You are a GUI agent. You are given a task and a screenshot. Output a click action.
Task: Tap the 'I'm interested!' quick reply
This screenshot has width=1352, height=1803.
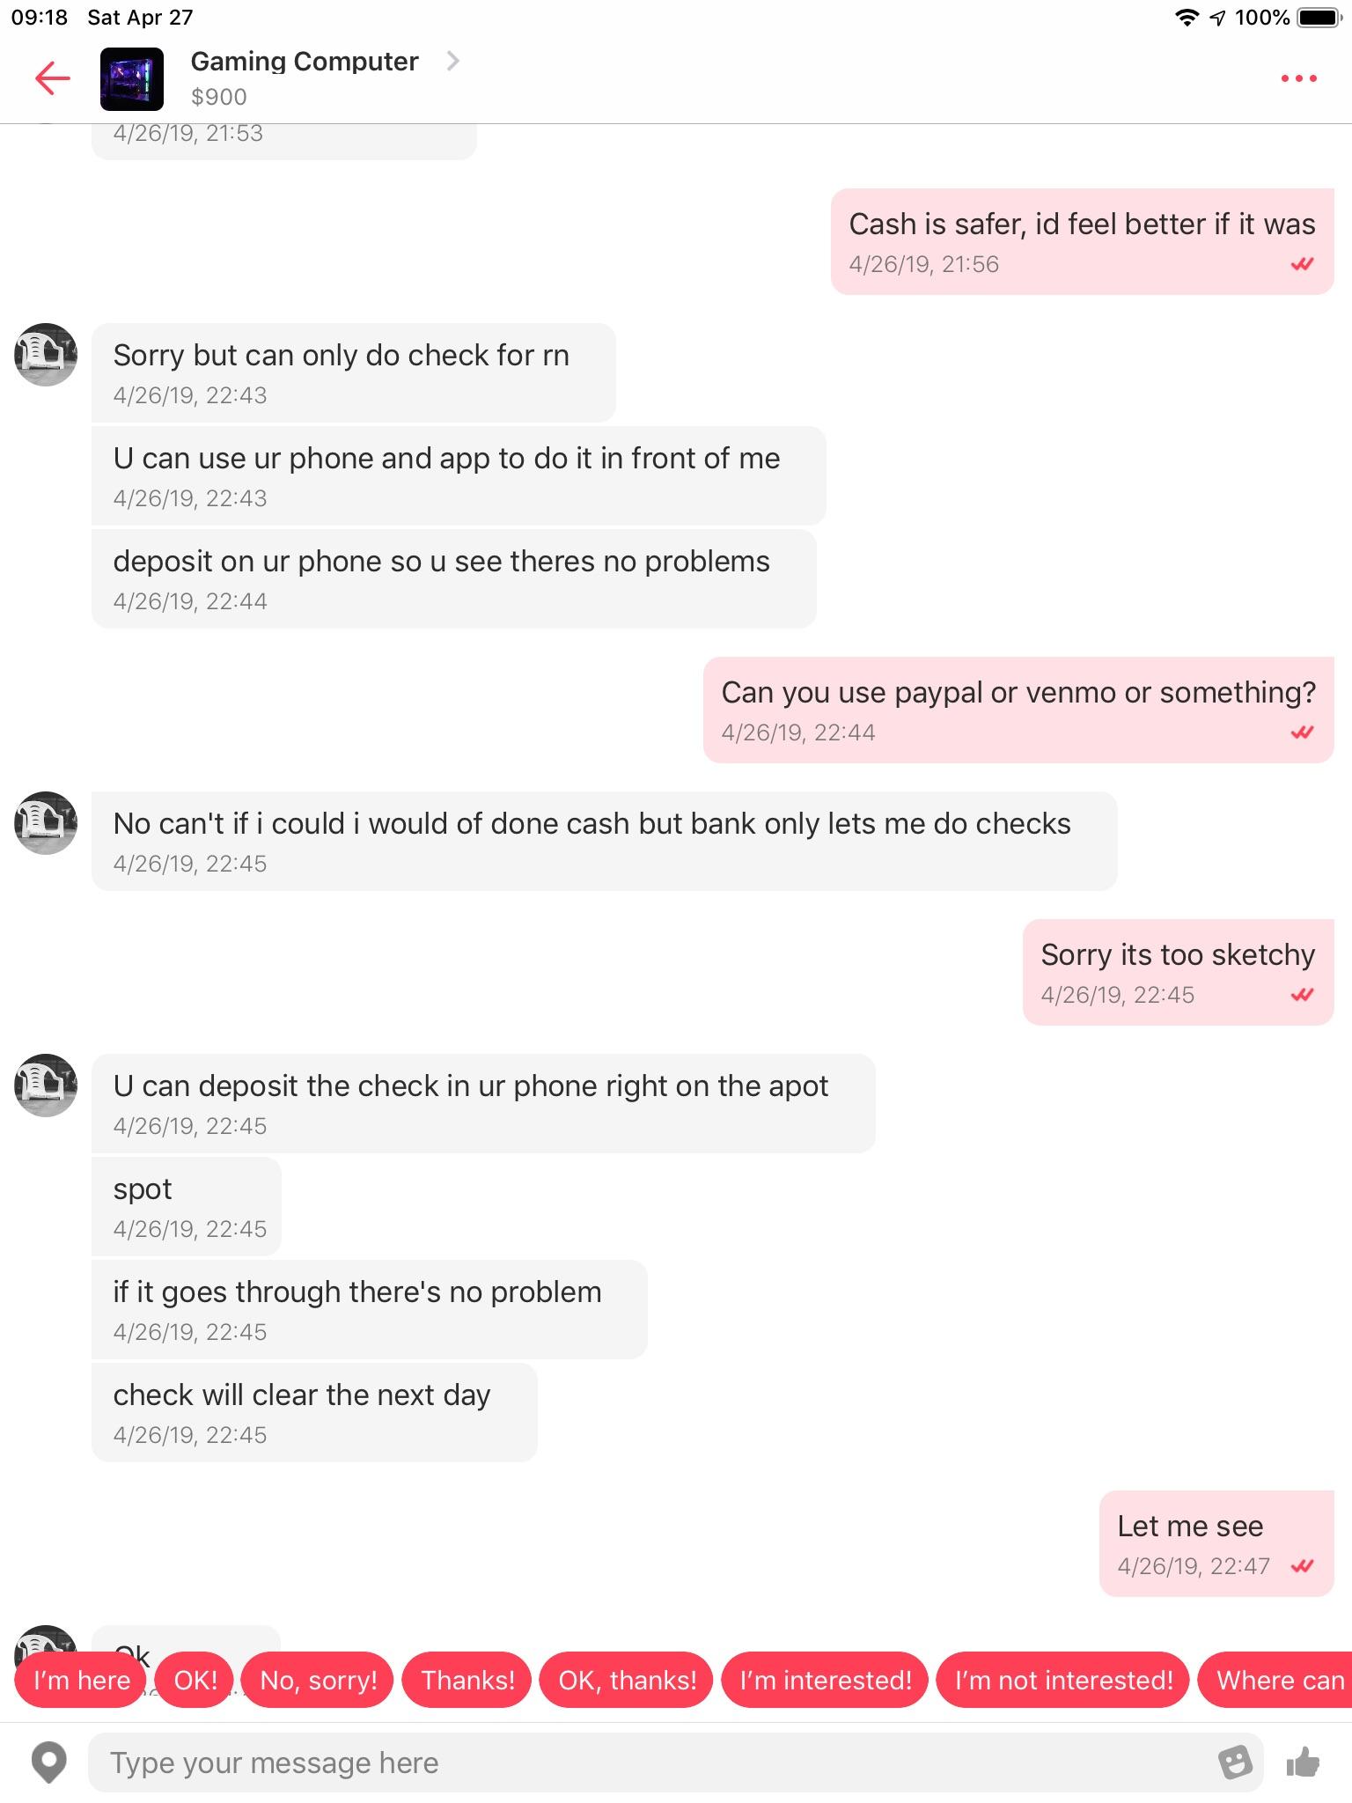coord(824,1680)
